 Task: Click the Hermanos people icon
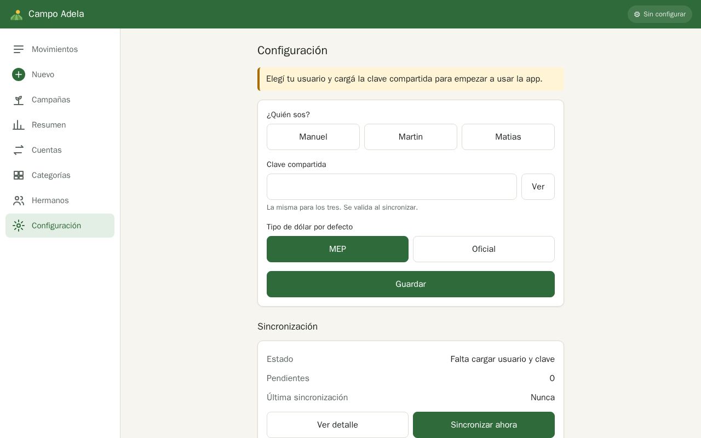click(x=19, y=200)
